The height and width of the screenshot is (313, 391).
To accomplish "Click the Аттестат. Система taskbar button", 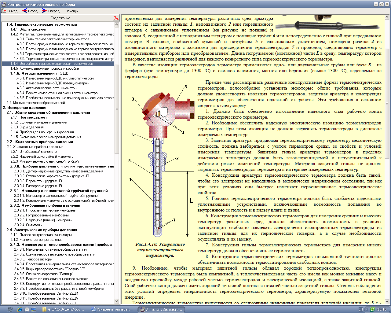I will click(x=161, y=309).
